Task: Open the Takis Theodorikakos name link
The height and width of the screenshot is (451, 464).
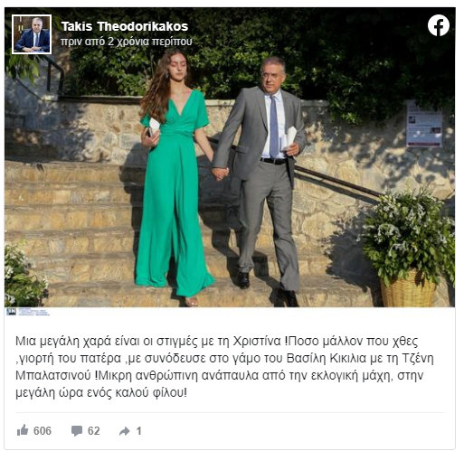Action: tap(125, 26)
